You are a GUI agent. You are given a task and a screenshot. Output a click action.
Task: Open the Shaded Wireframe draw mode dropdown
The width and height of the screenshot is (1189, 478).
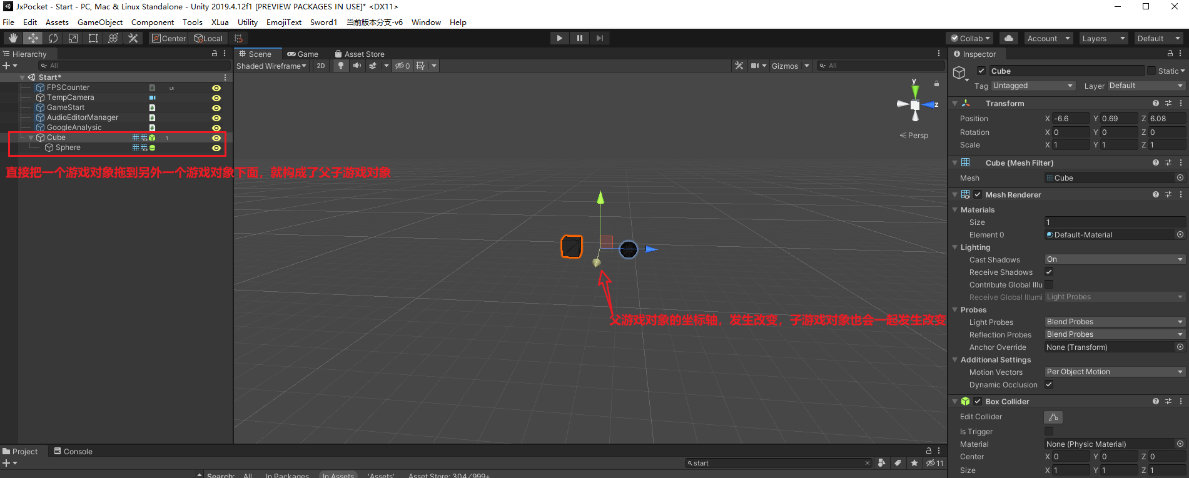[x=271, y=66]
